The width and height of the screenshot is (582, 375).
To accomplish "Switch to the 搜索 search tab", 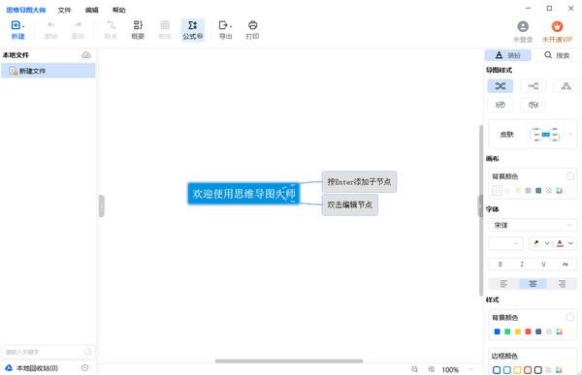I will [x=557, y=55].
